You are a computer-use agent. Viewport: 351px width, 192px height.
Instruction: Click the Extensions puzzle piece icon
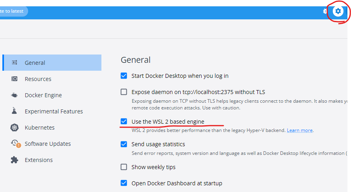[14, 160]
